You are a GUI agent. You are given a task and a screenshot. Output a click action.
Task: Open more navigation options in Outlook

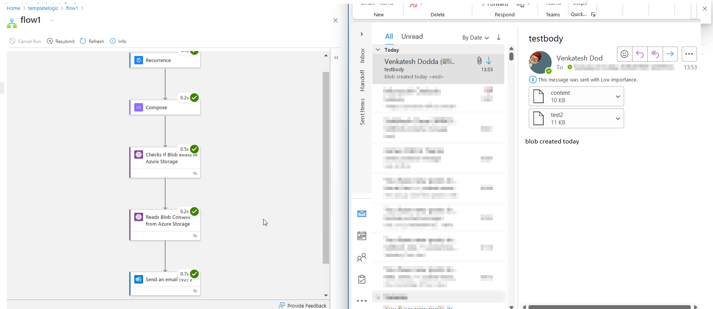pos(362,301)
